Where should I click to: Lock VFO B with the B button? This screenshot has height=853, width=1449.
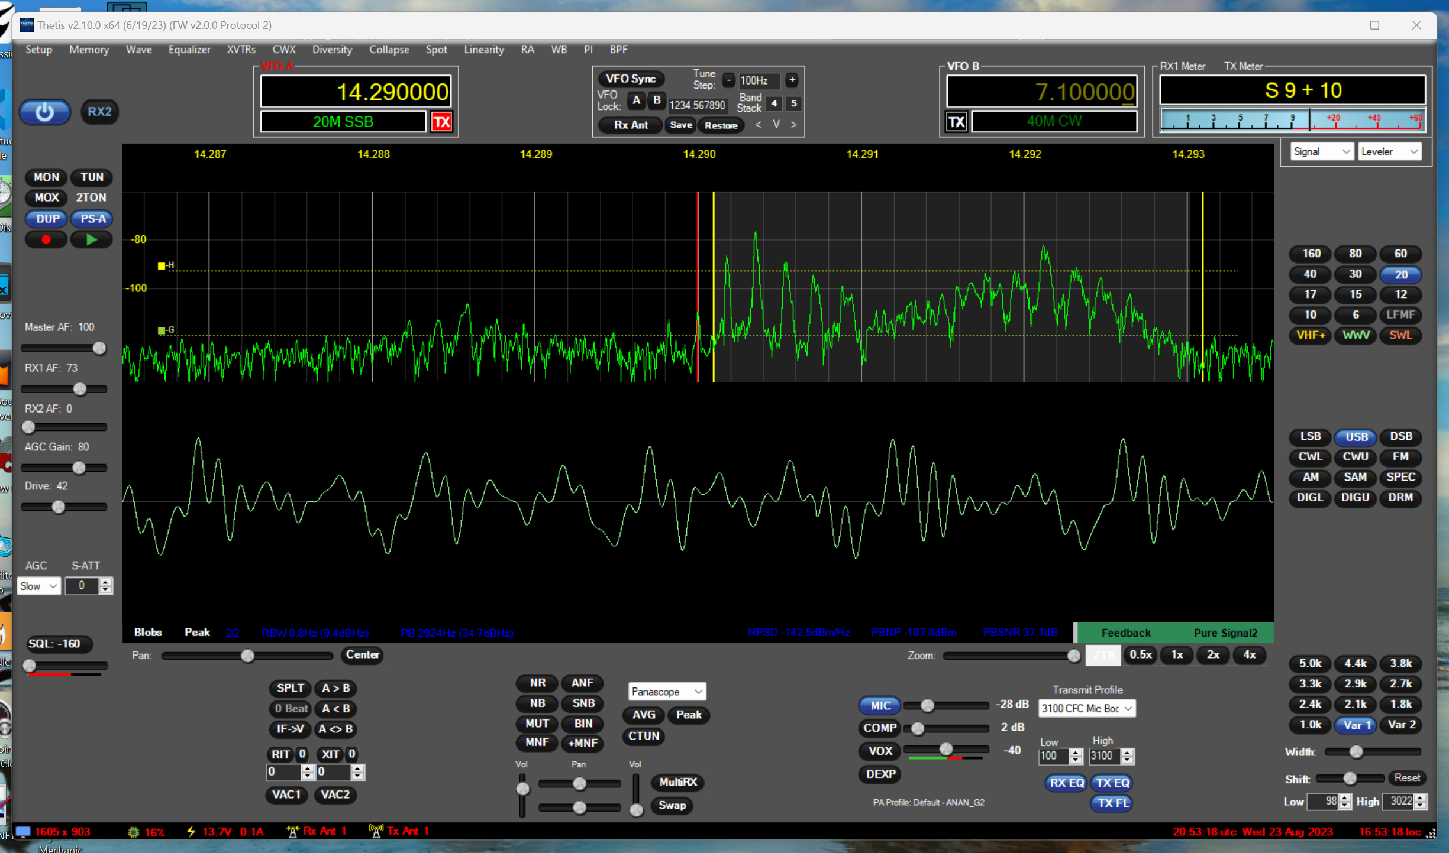tap(657, 100)
